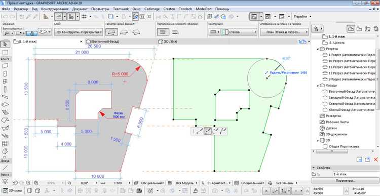Select the Wall tool in toolbox
This screenshot has width=380, height=196.
(6, 66)
